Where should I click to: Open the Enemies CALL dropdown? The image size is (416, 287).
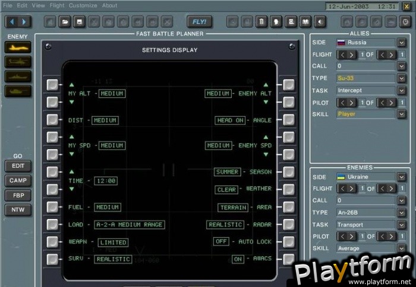click(401, 200)
